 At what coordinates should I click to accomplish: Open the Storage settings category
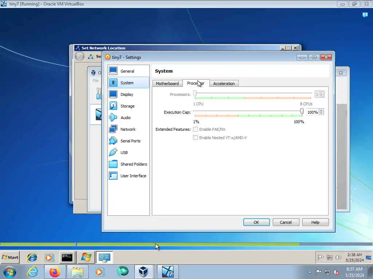pyautogui.click(x=129, y=106)
